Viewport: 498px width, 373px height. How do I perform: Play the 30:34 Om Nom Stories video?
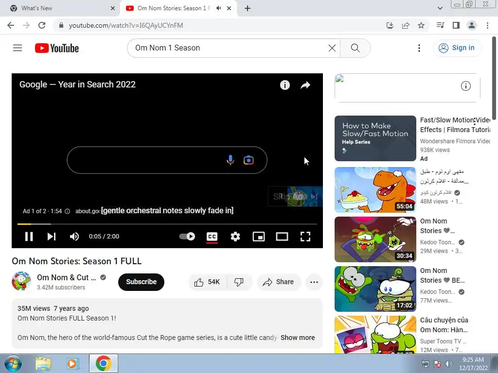coord(375,239)
